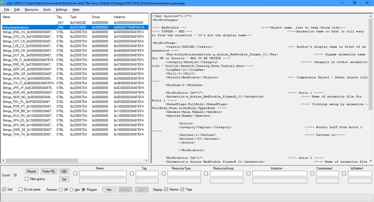Tick the Compressed filter checkbox
Image resolution: width=374 pixels, height=202 pixels.
pyautogui.click(x=312, y=174)
